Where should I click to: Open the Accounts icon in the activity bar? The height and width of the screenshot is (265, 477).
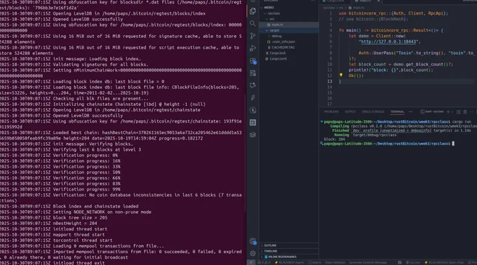[253, 241]
